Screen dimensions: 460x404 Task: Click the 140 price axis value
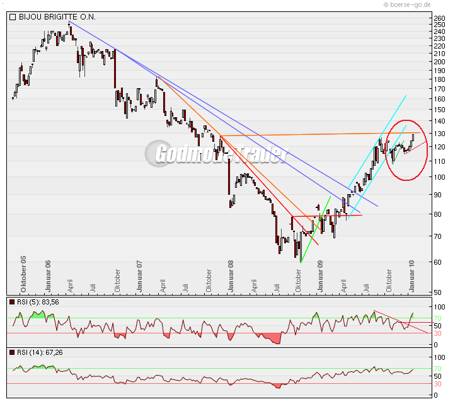(439, 121)
